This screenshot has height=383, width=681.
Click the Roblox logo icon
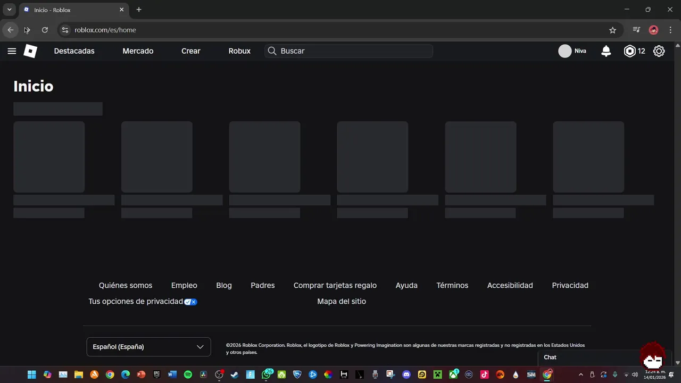pos(30,51)
